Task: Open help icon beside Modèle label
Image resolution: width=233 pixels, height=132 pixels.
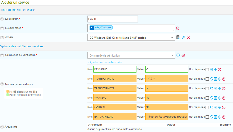Action: pos(2,38)
